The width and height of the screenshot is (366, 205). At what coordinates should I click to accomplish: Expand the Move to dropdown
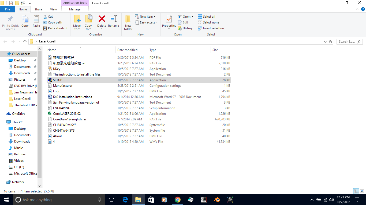pyautogui.click(x=77, y=29)
